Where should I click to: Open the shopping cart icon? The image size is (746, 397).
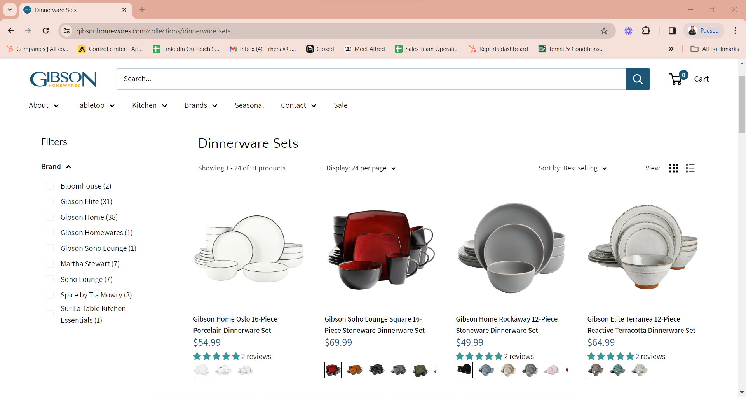(678, 78)
